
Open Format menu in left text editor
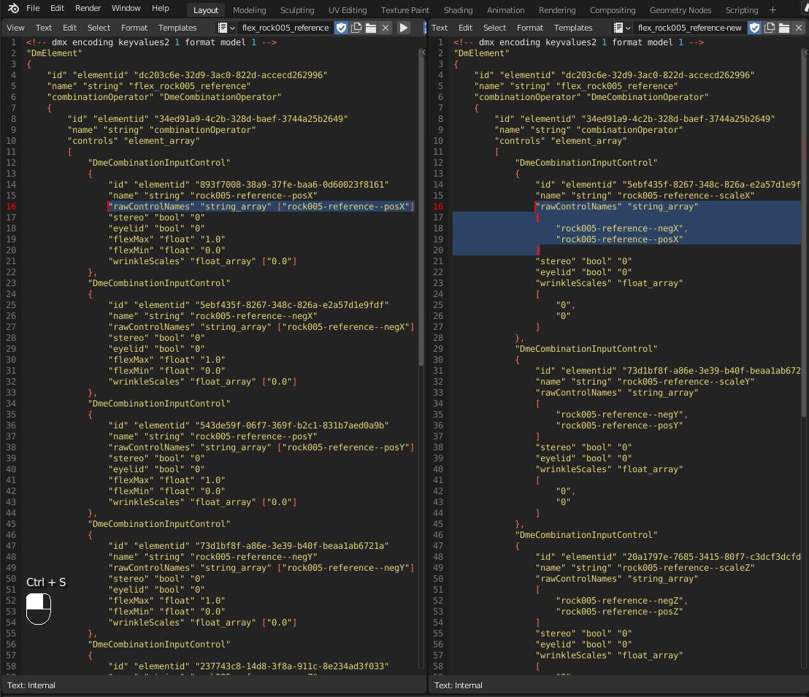(x=134, y=28)
